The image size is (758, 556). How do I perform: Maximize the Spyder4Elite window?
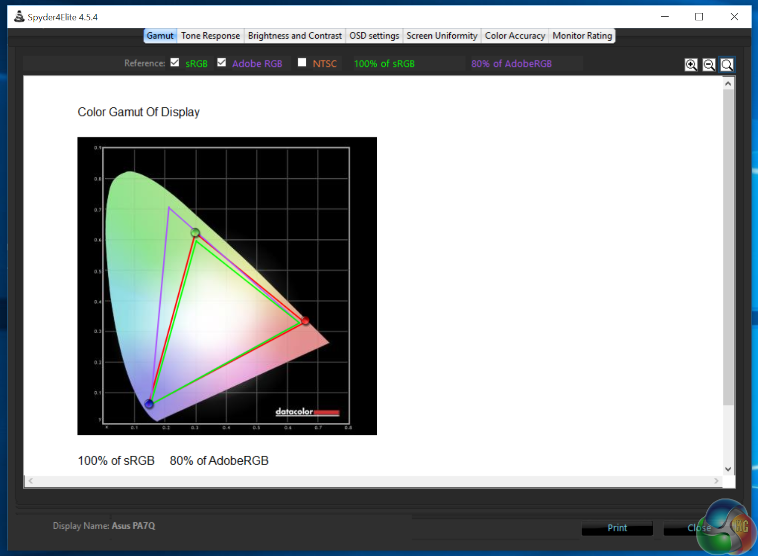click(699, 17)
